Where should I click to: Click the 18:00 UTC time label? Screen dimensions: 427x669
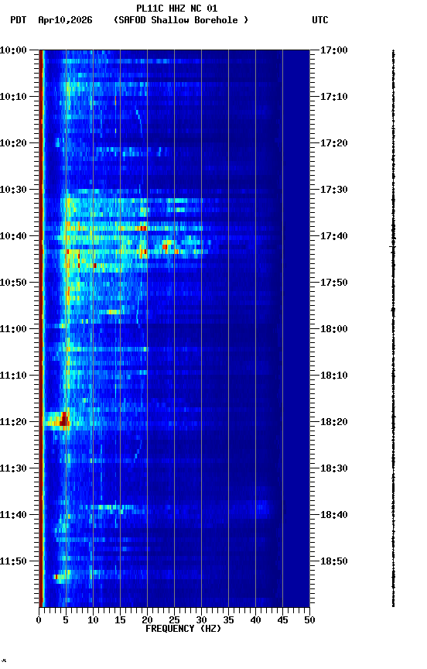[334, 329]
